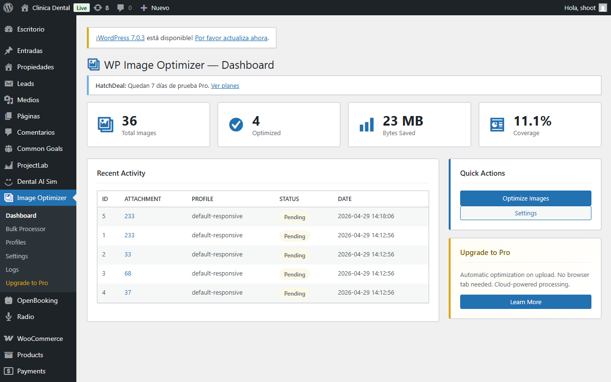Click the date 2026-04-29 14:18:06

coord(366,216)
